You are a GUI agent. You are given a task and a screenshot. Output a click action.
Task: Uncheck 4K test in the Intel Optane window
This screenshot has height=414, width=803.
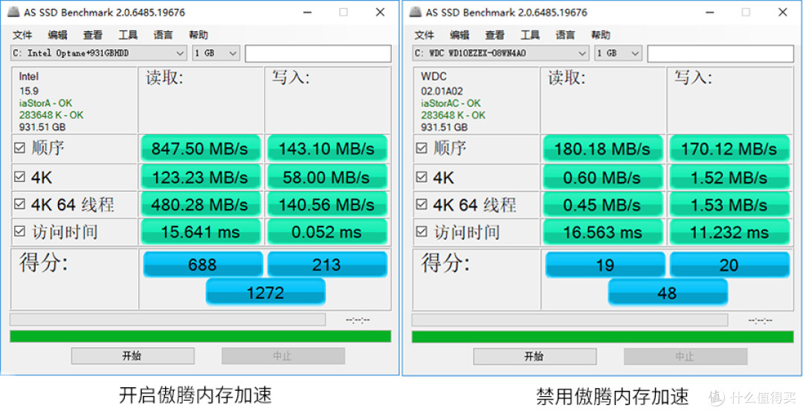pos(19,177)
